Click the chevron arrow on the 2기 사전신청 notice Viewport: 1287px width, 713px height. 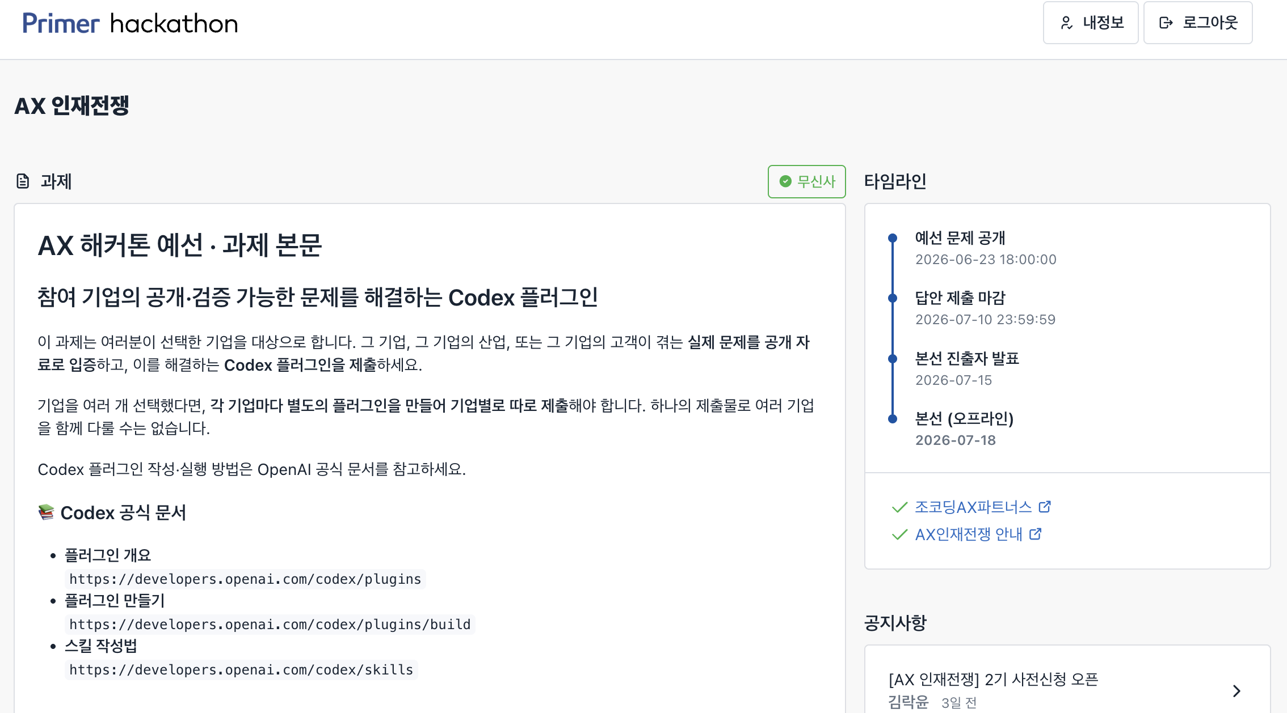coord(1236,691)
